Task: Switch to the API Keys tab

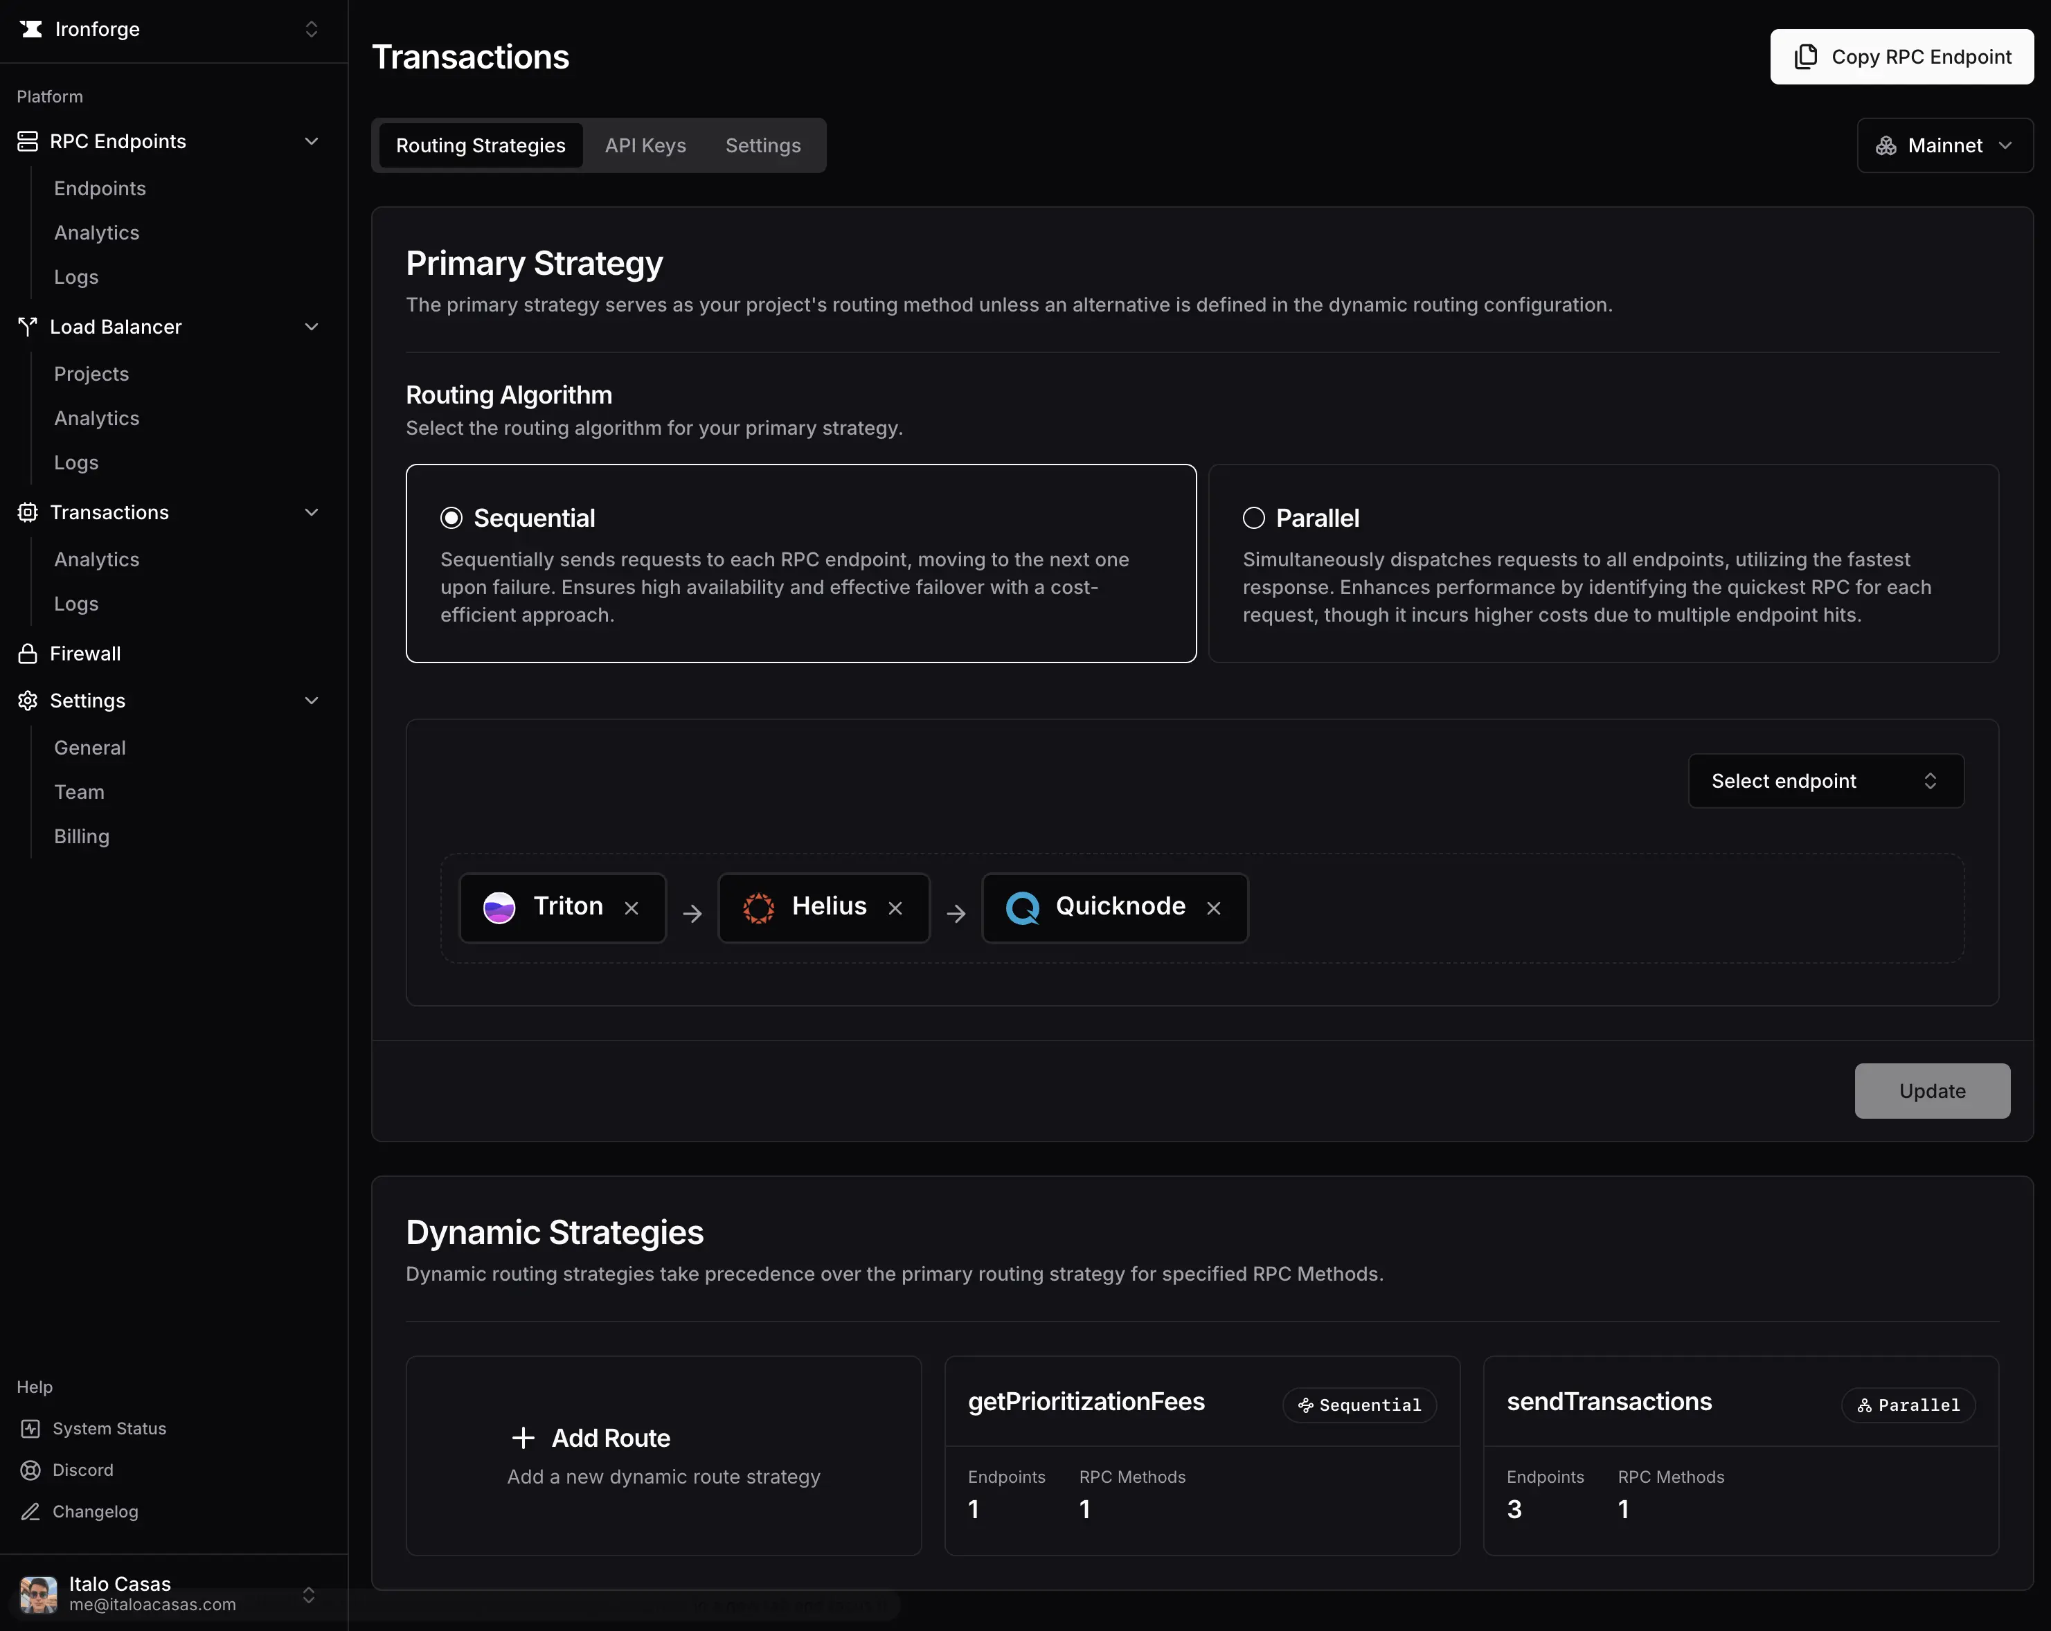Action: [645, 145]
